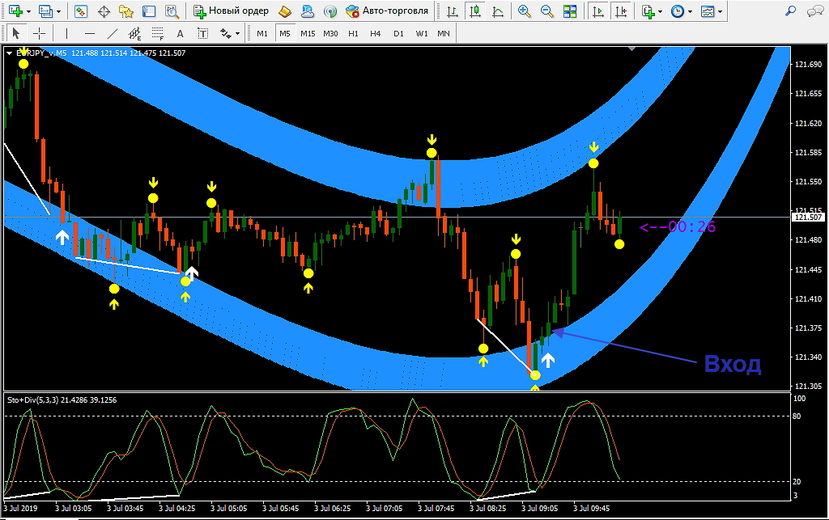
Task: Open the Terminal panel
Action: tap(149, 11)
